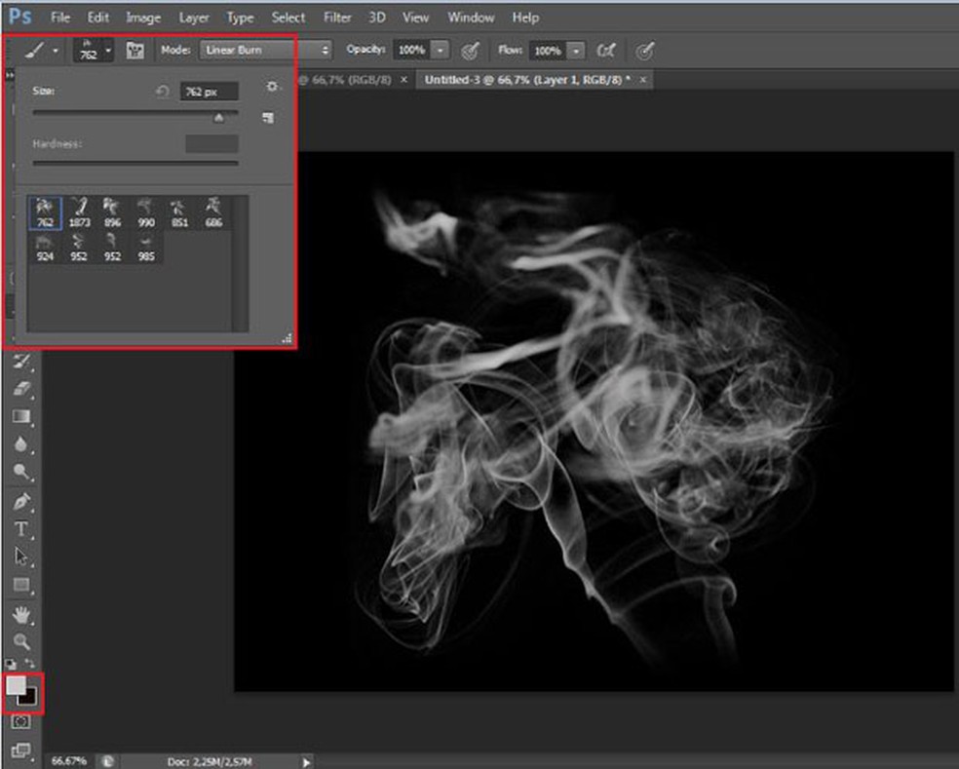
Task: Choose the 1873 smoke brush preset
Action: [x=79, y=211]
